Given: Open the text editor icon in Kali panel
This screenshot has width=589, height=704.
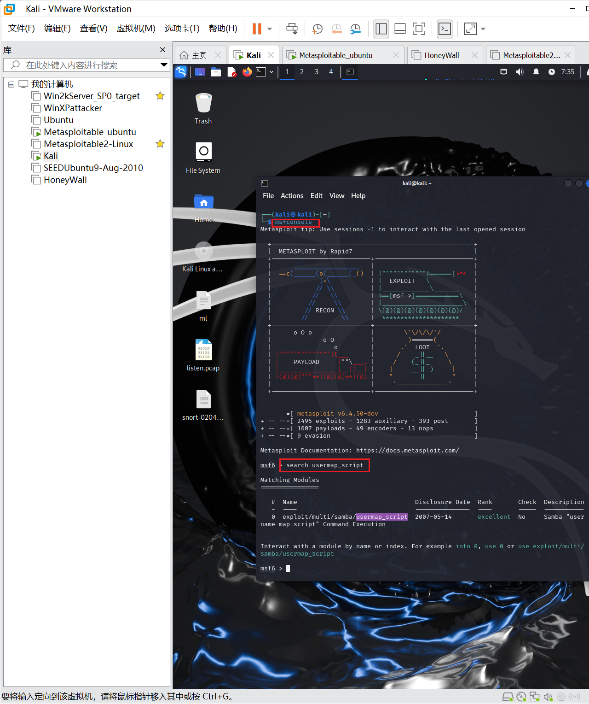Looking at the screenshot, I should (231, 72).
